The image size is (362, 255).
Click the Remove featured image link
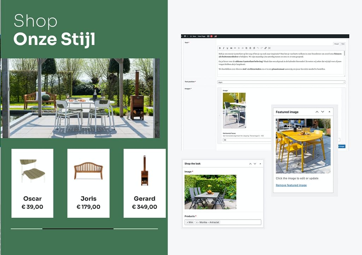pos(291,185)
